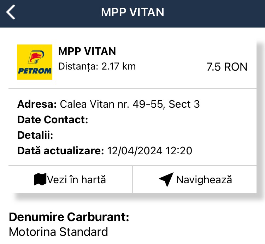
Task: Tap the PETROM brand text in logo
Action: [35, 71]
